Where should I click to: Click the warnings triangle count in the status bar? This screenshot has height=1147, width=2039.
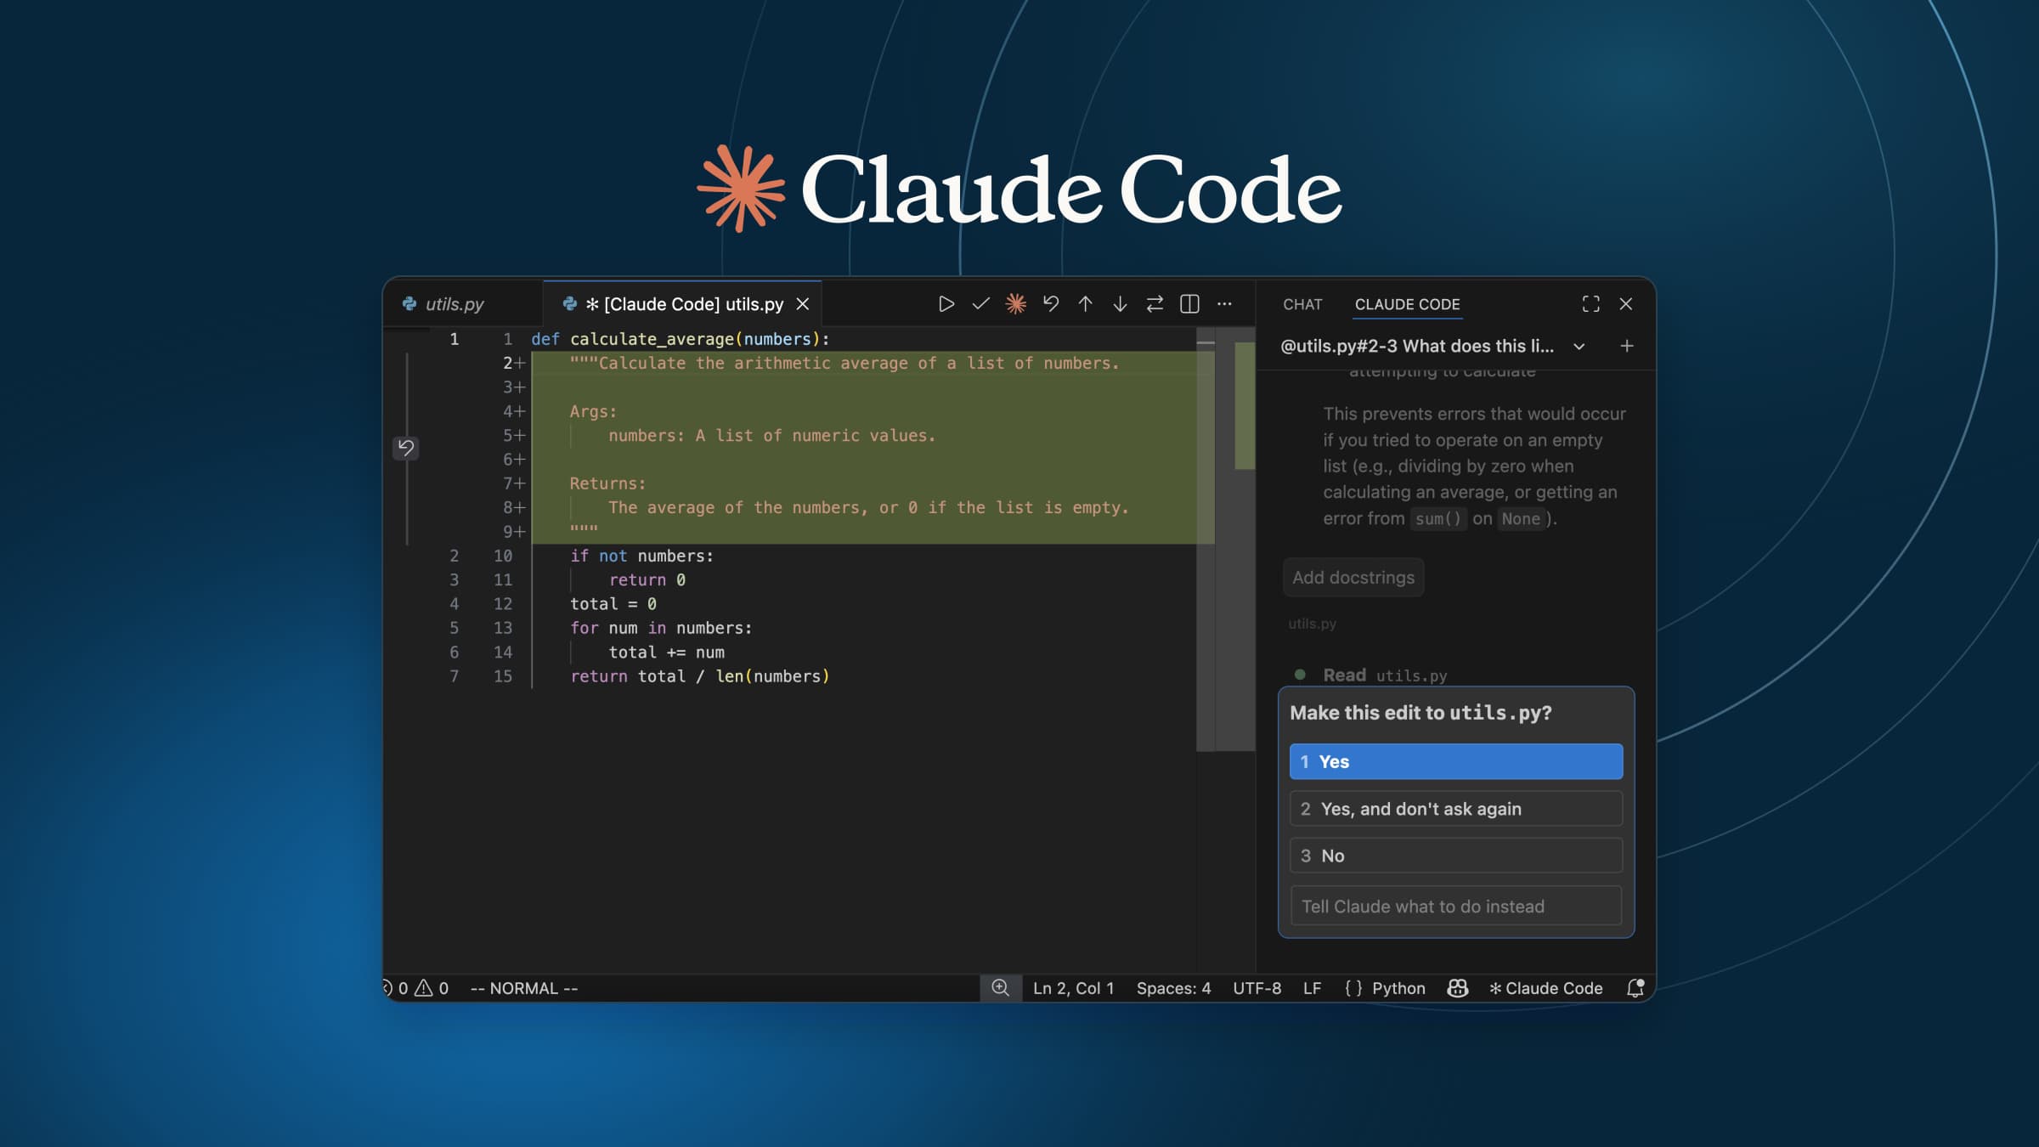[x=432, y=988]
